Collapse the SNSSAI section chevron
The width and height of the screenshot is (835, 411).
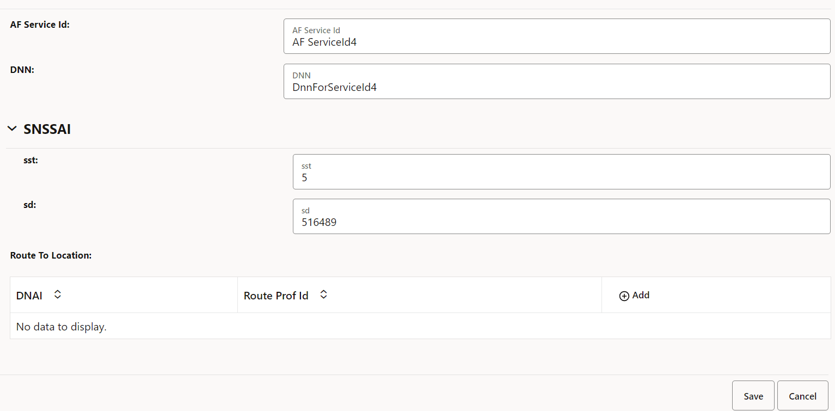(12, 128)
